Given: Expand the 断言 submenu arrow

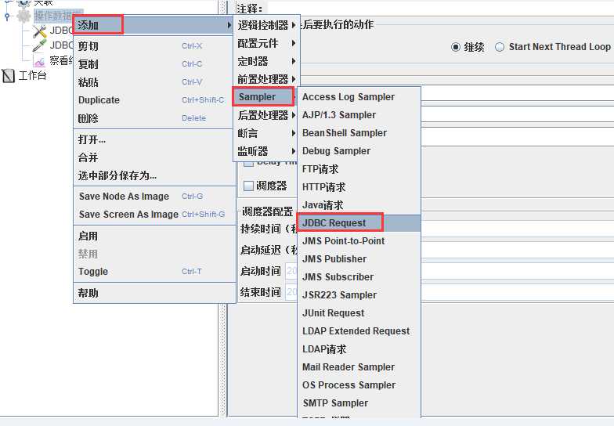Looking at the screenshot, I should 293,133.
